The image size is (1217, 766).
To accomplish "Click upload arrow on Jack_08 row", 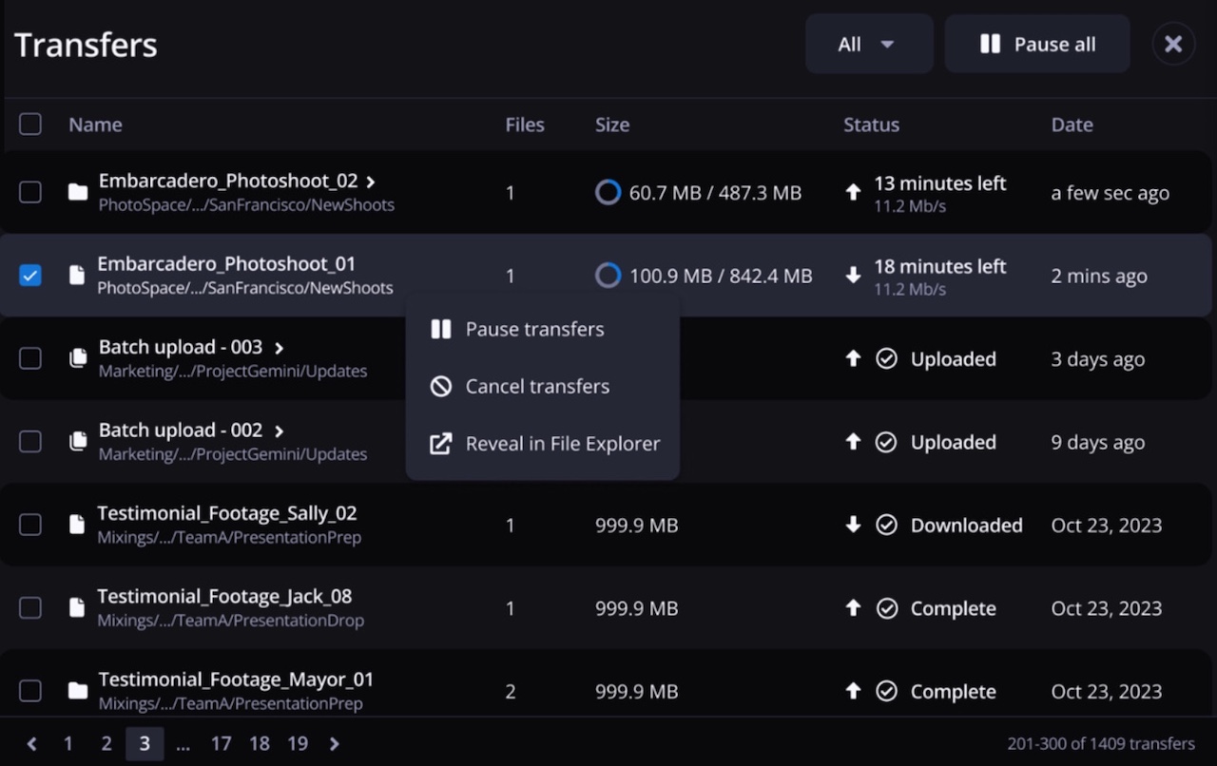I will pos(853,607).
